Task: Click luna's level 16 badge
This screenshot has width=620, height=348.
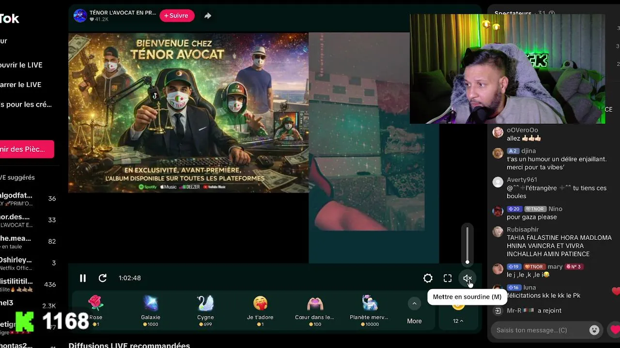Action: click(514, 288)
